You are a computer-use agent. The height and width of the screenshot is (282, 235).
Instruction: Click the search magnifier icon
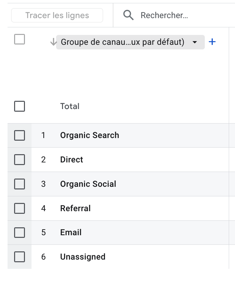[128, 15]
